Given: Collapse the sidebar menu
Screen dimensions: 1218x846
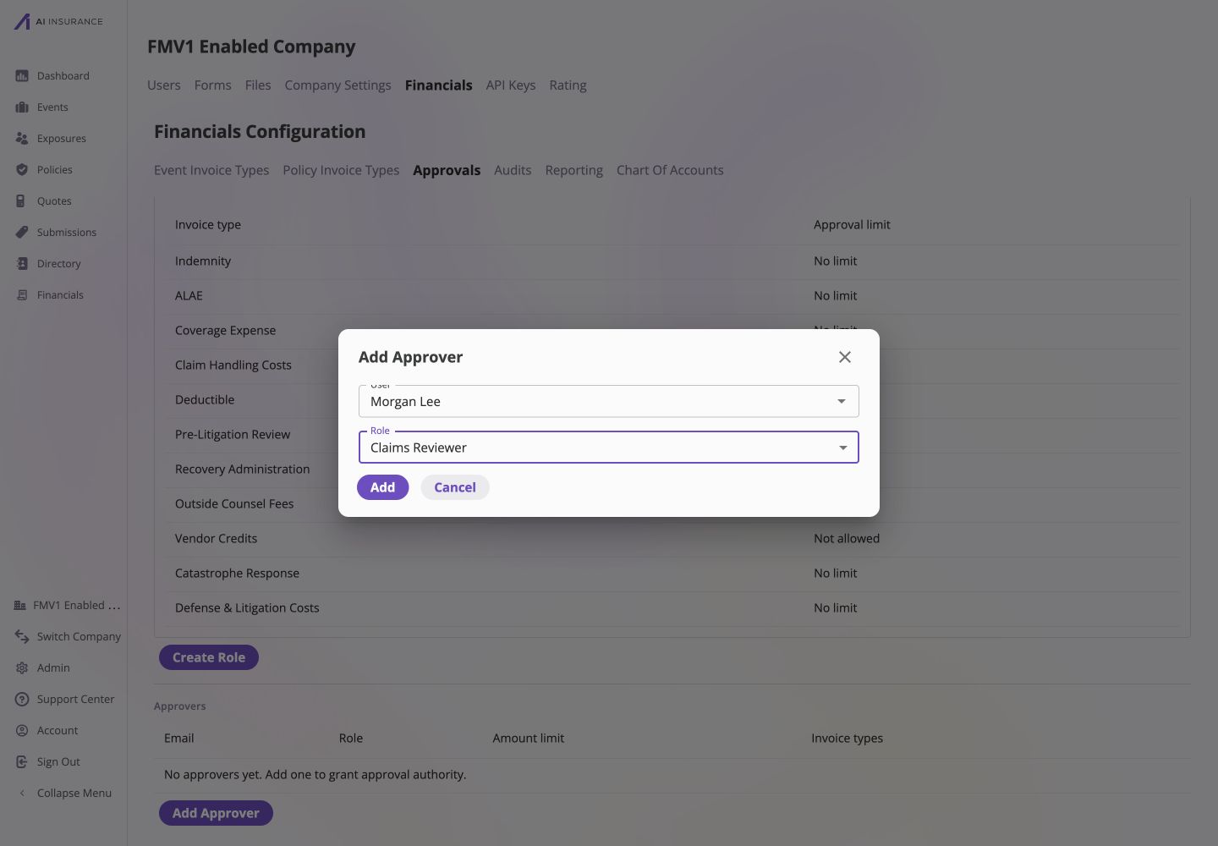Looking at the screenshot, I should 64,794.
